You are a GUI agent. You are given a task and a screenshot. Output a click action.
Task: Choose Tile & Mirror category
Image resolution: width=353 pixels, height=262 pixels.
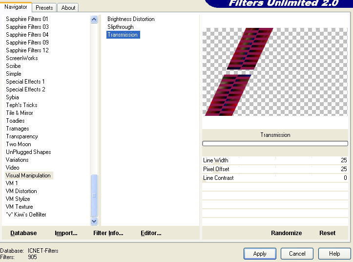click(20, 113)
